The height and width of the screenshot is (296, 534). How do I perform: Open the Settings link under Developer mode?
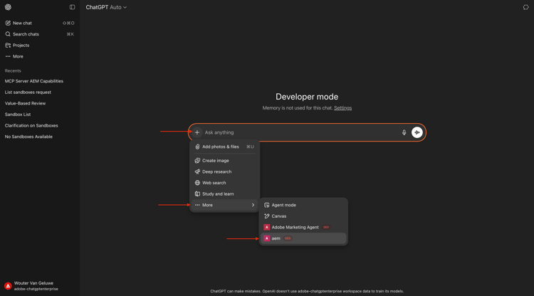coord(342,108)
